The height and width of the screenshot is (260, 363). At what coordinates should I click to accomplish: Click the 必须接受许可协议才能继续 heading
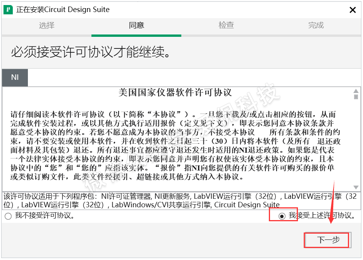[91, 52]
